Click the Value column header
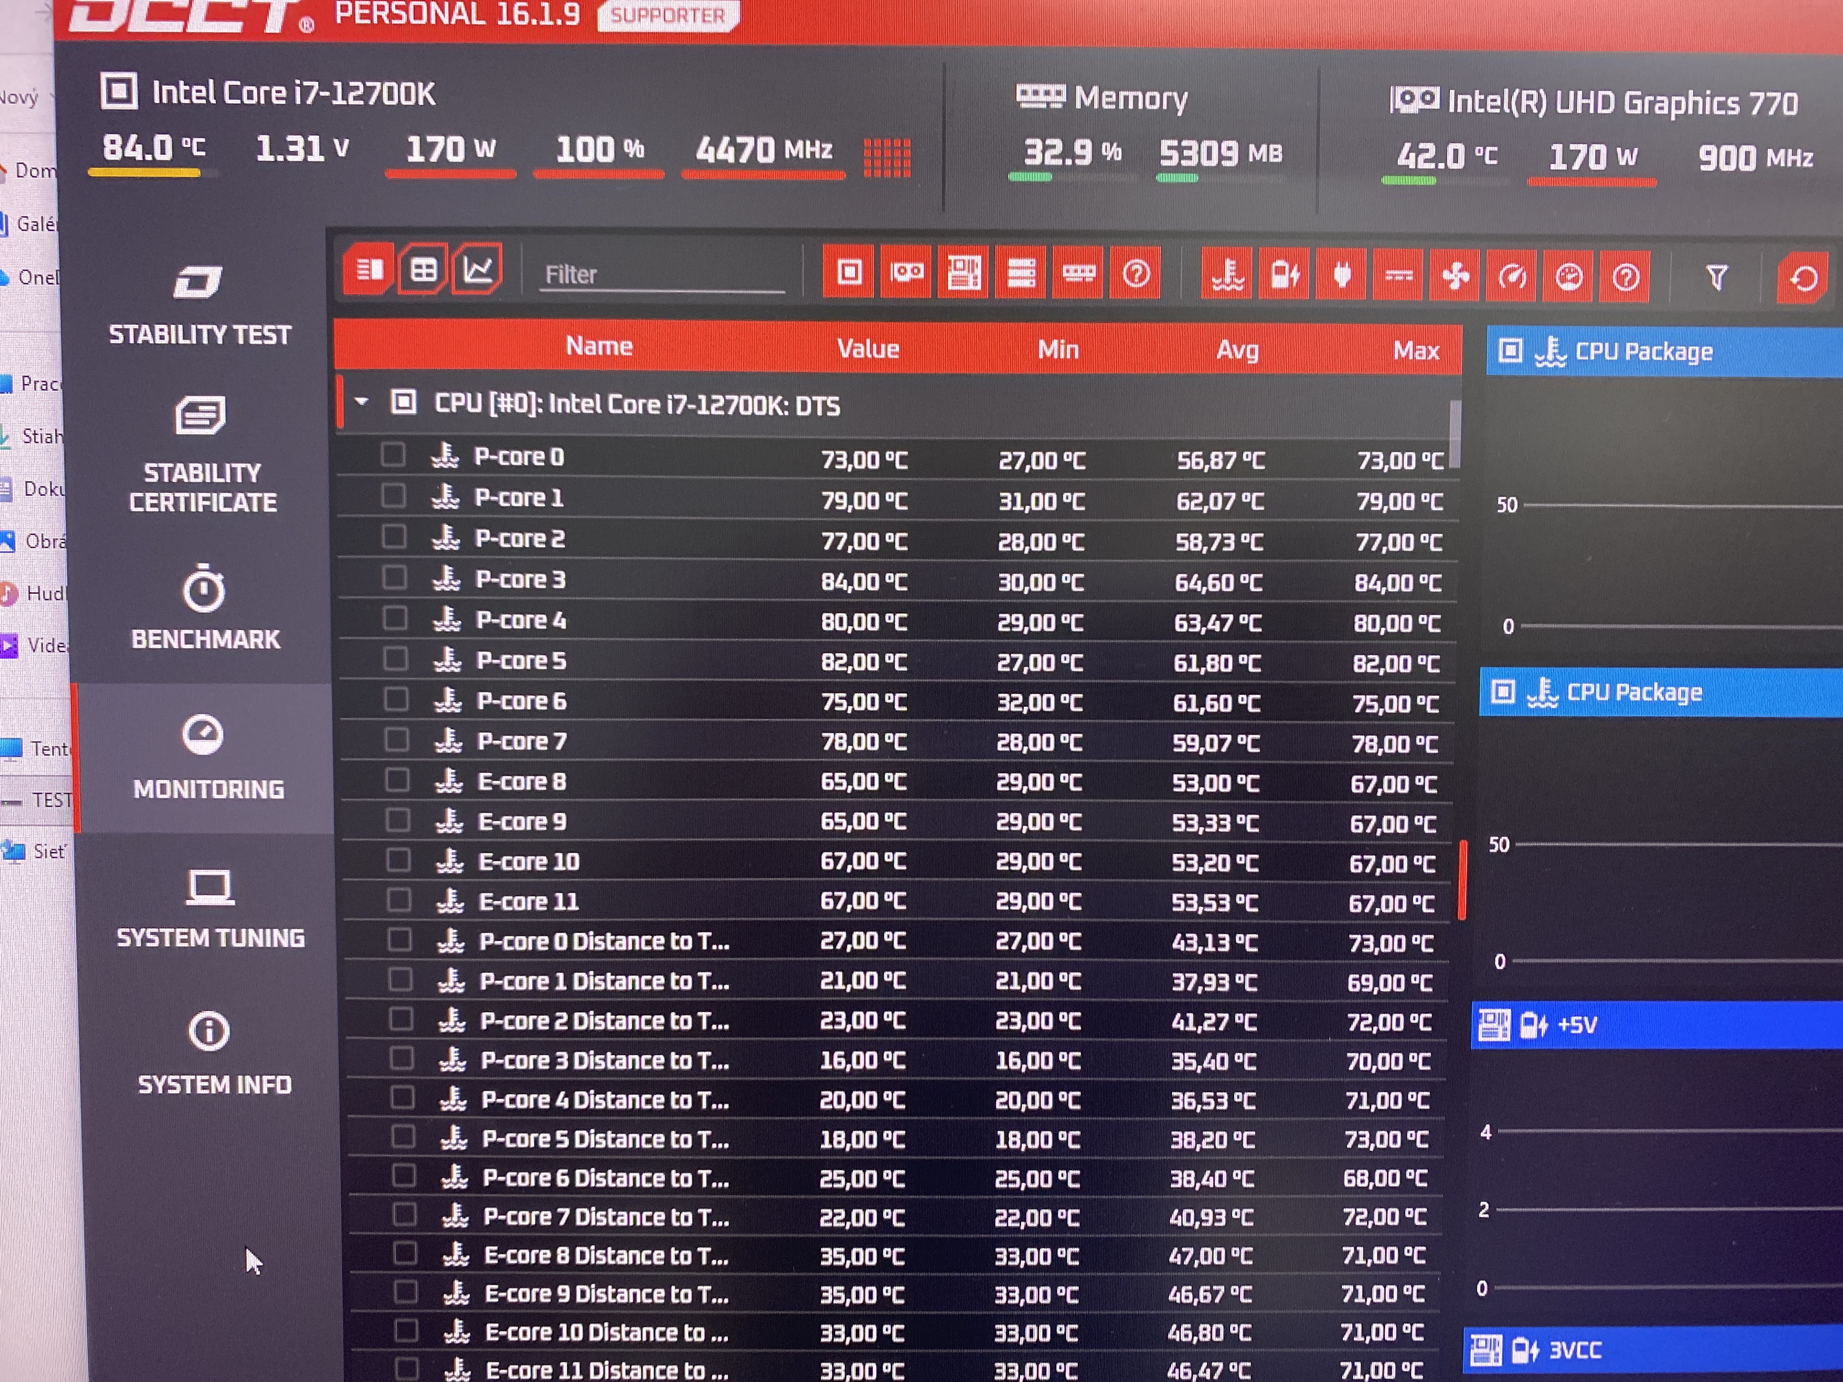This screenshot has width=1843, height=1382. tap(868, 348)
